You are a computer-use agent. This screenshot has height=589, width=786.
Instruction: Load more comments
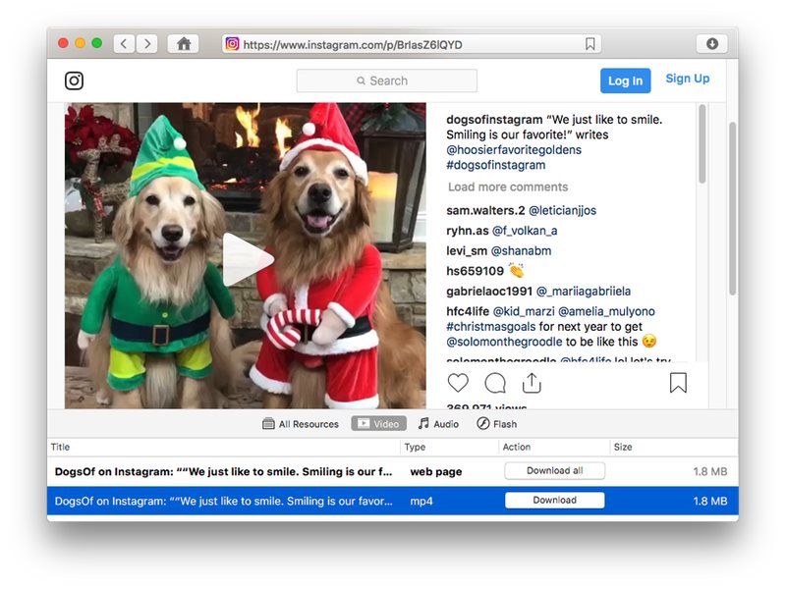click(x=508, y=187)
